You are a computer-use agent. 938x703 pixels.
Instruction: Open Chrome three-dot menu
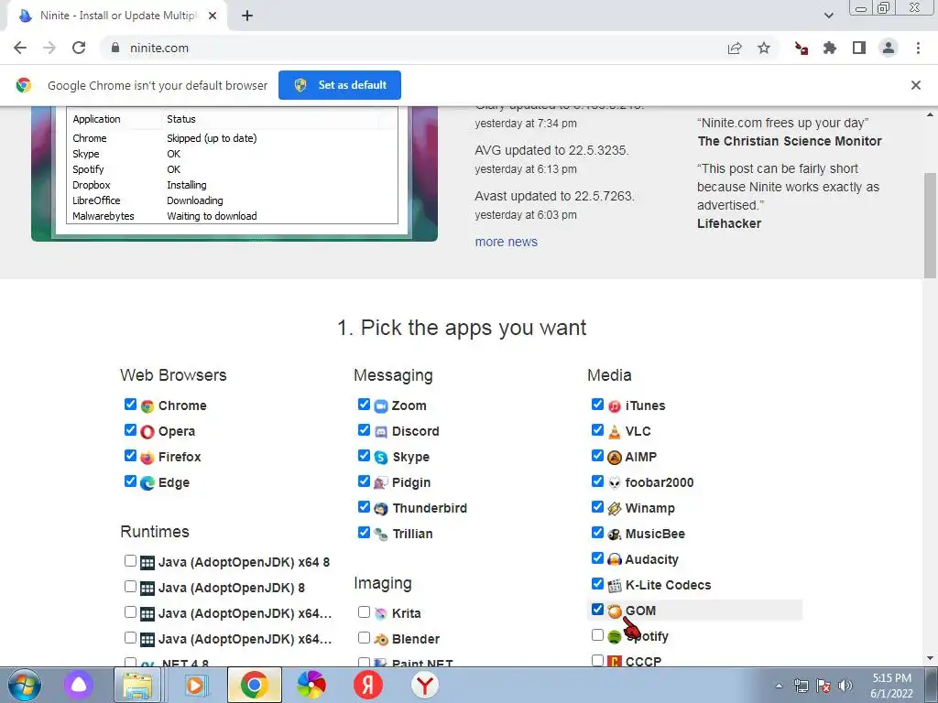click(x=918, y=48)
